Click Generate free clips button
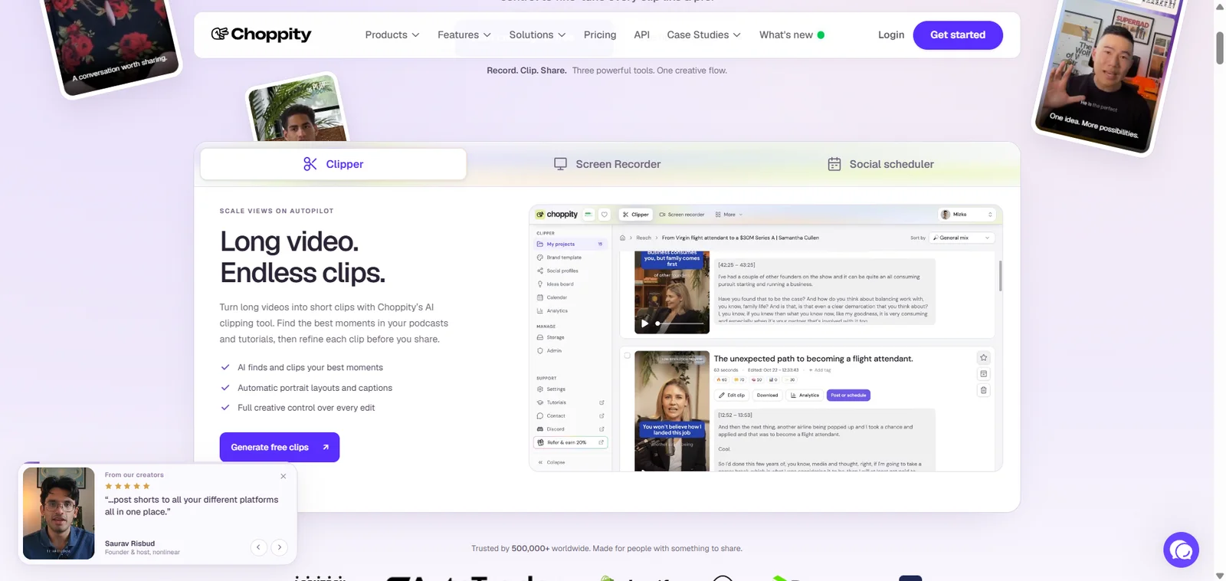The height and width of the screenshot is (581, 1226). 280,448
